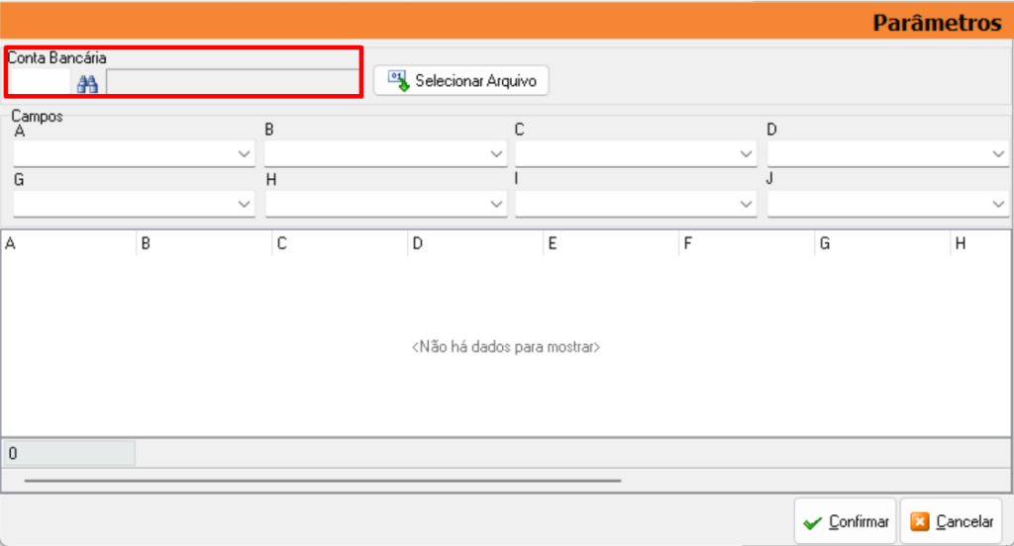Click grid column header F

tap(748, 243)
